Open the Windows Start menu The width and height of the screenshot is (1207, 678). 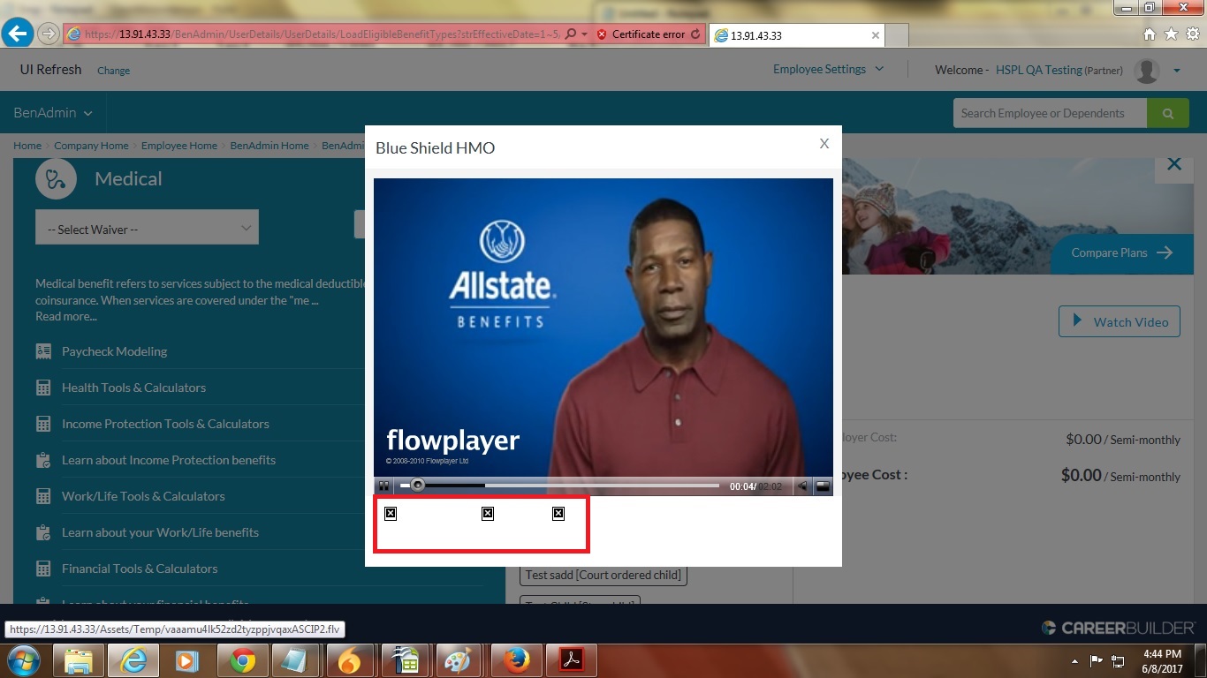tap(22, 660)
